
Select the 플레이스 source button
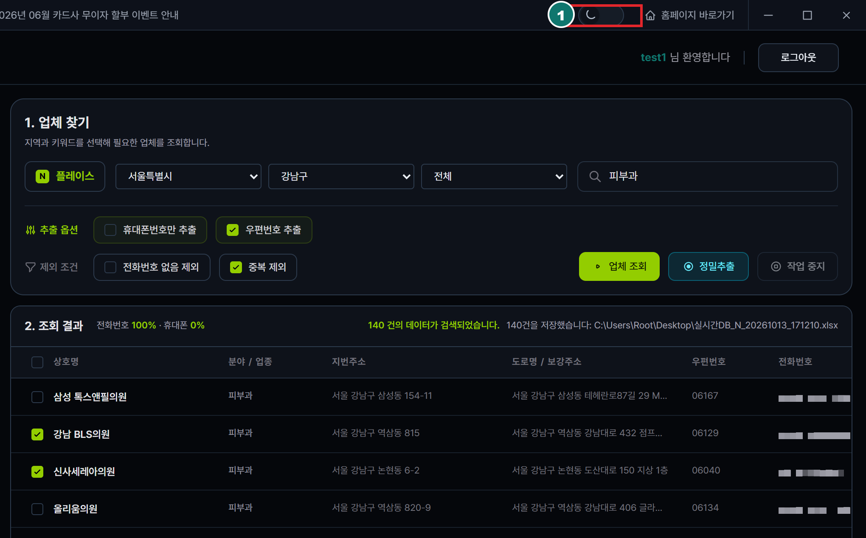pyautogui.click(x=65, y=176)
